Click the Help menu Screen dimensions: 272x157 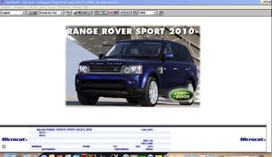pyautogui.click(x=85, y=7)
